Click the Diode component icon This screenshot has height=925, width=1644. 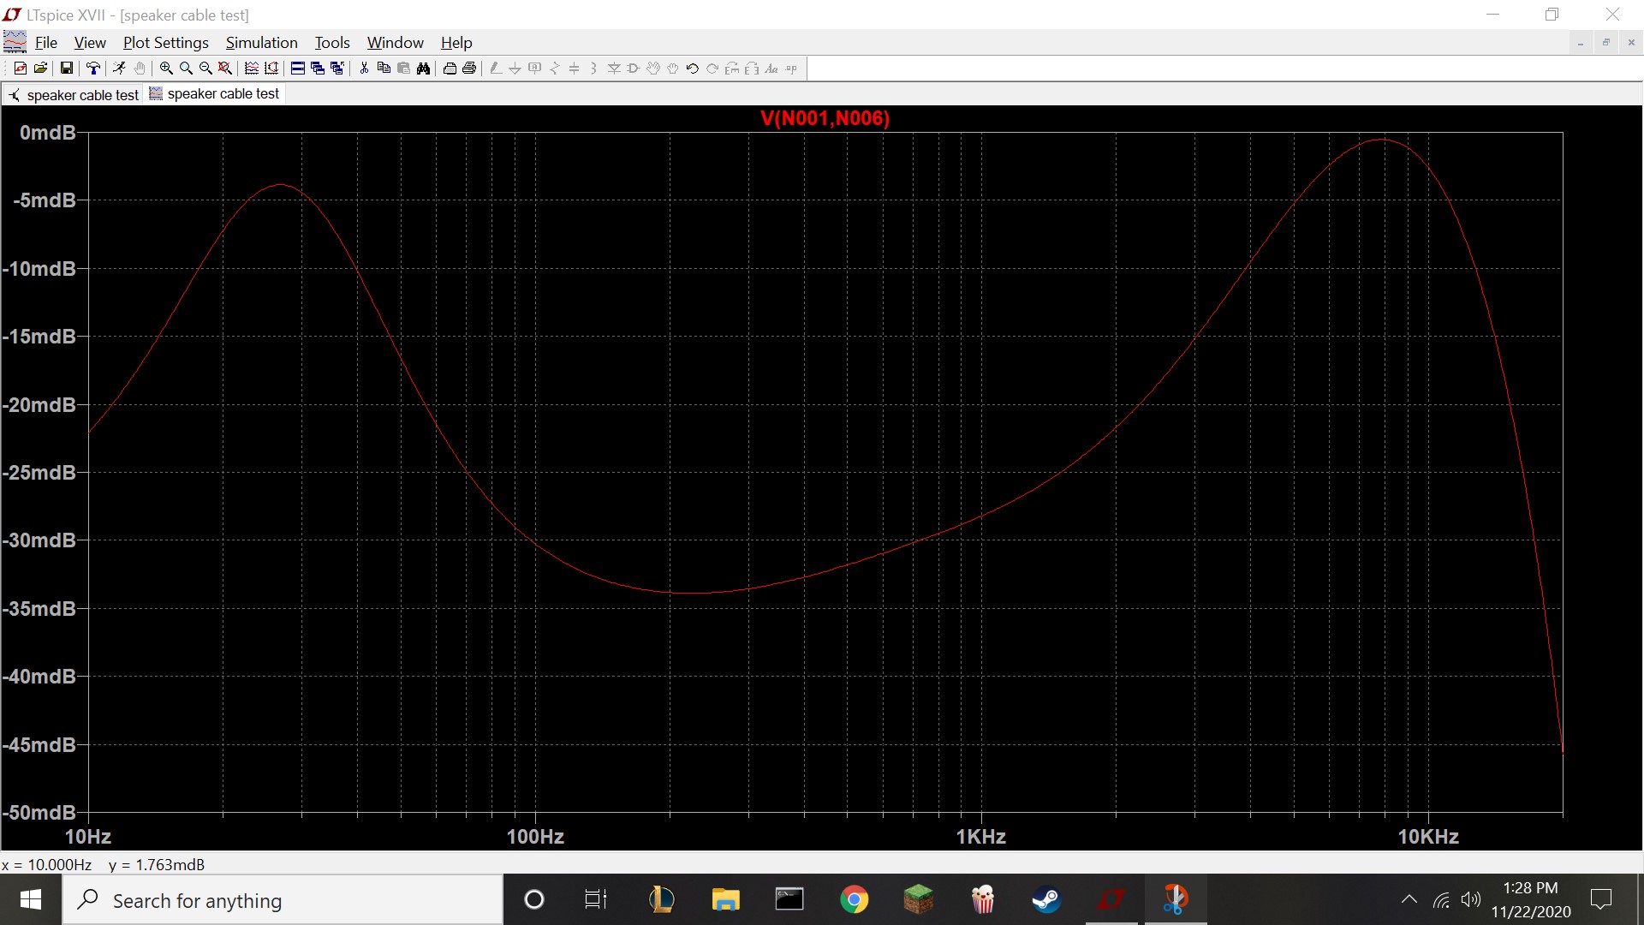point(614,69)
